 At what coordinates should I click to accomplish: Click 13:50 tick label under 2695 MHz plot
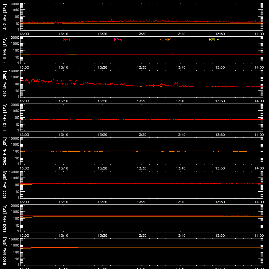point(220,168)
